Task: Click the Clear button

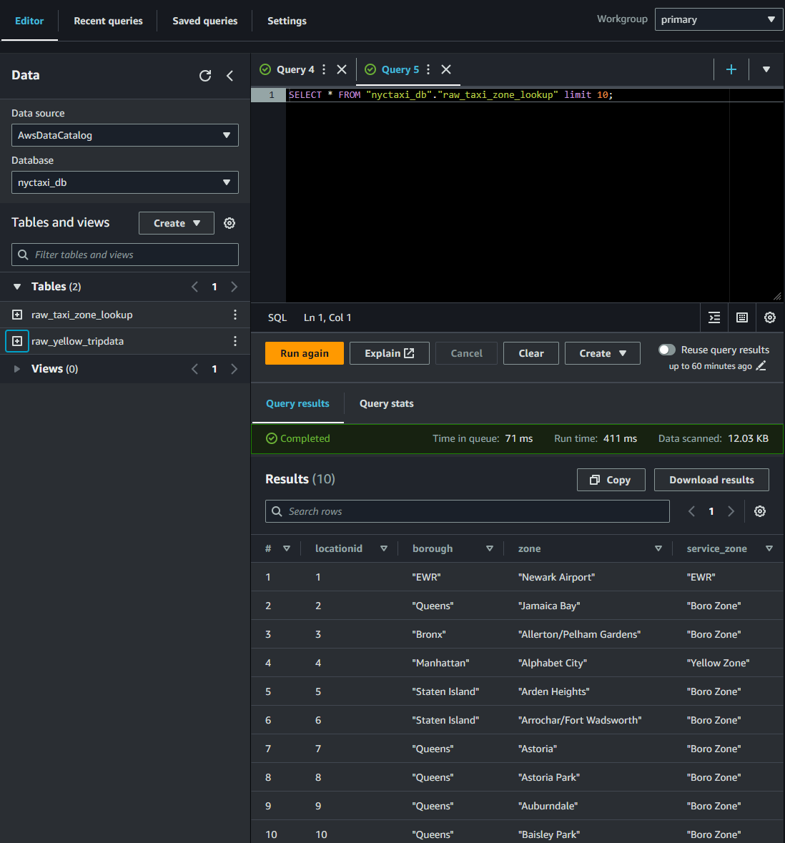Action: pyautogui.click(x=530, y=353)
